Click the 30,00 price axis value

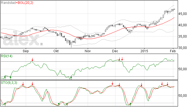(182, 48)
